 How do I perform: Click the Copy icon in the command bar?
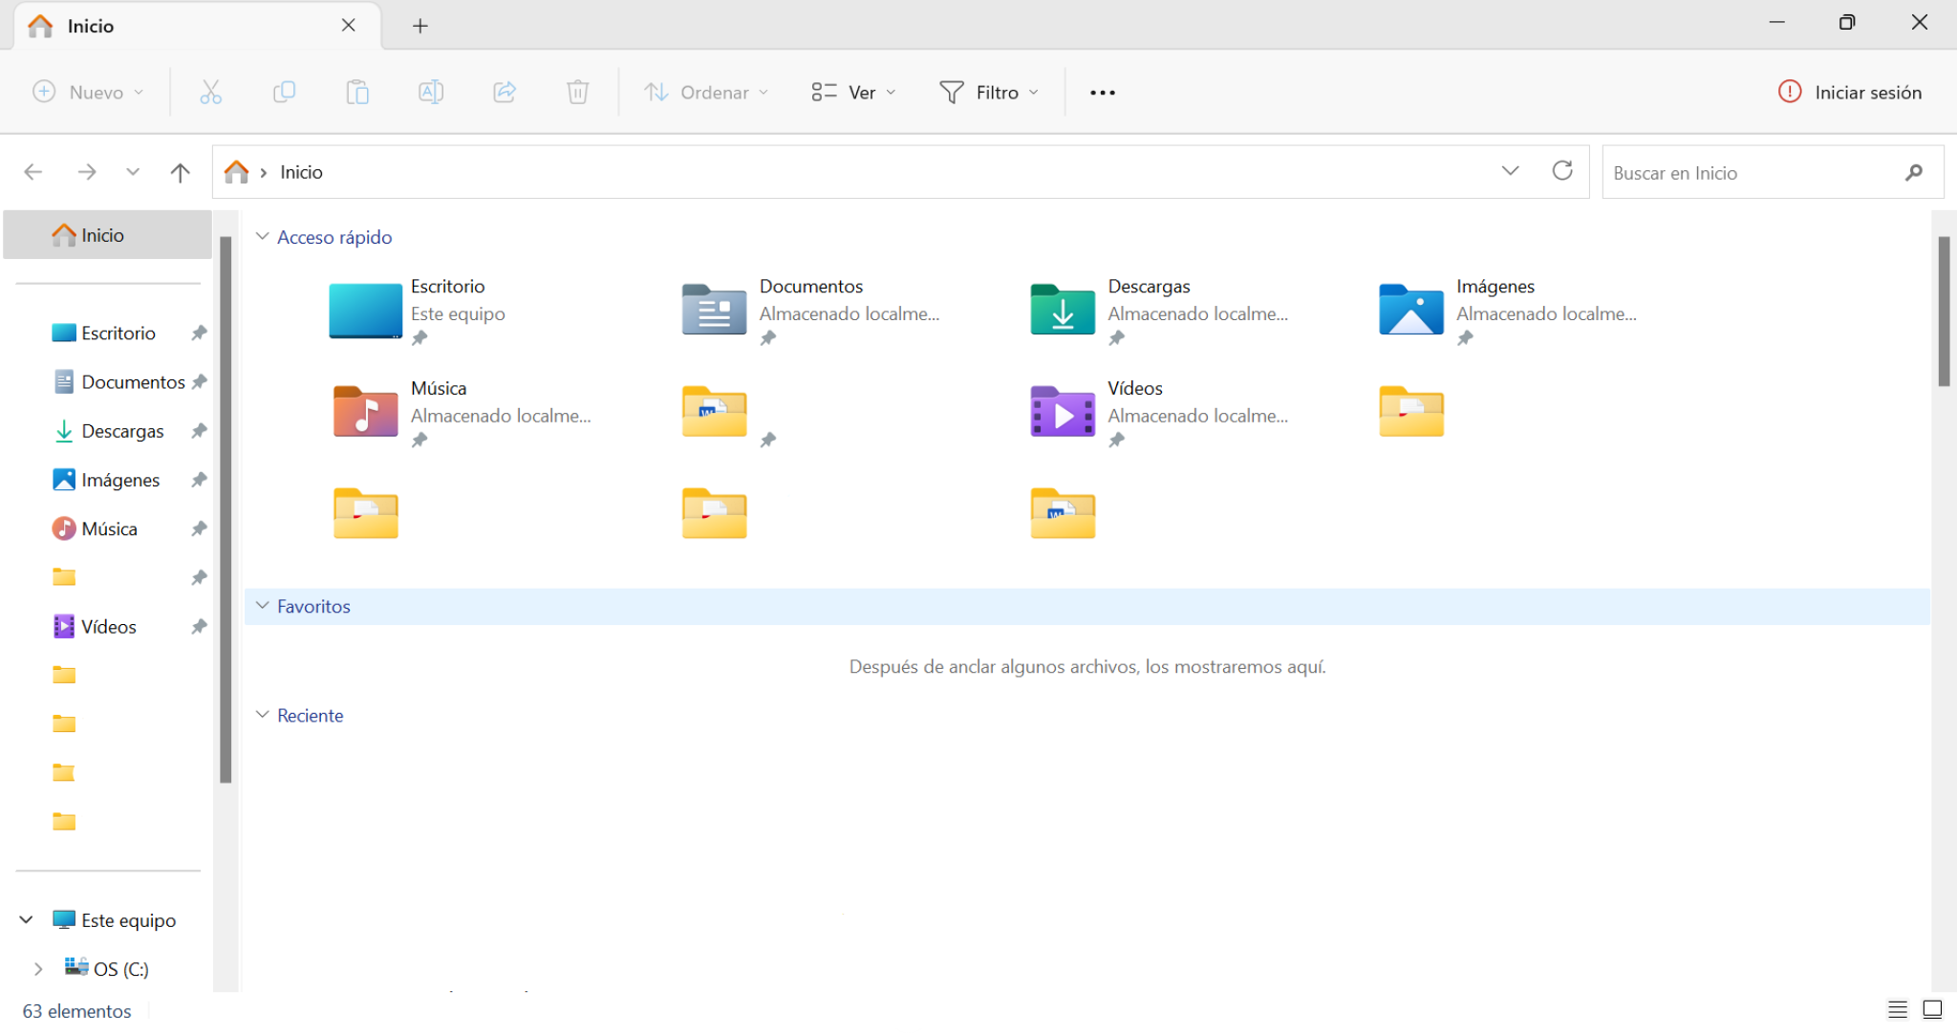284,92
